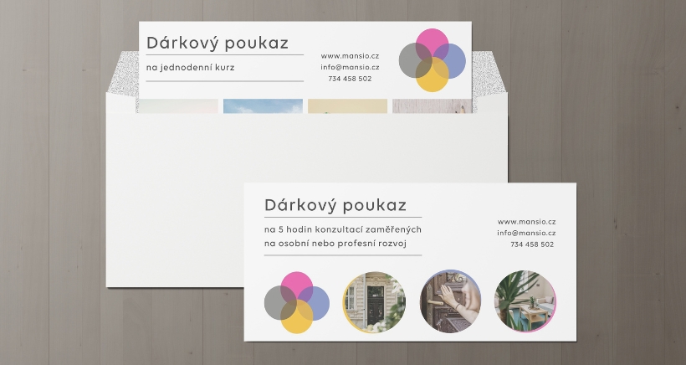Select the "Dárkový poukaz" heading on the front voucher
This screenshot has width=686, height=365.
335,205
